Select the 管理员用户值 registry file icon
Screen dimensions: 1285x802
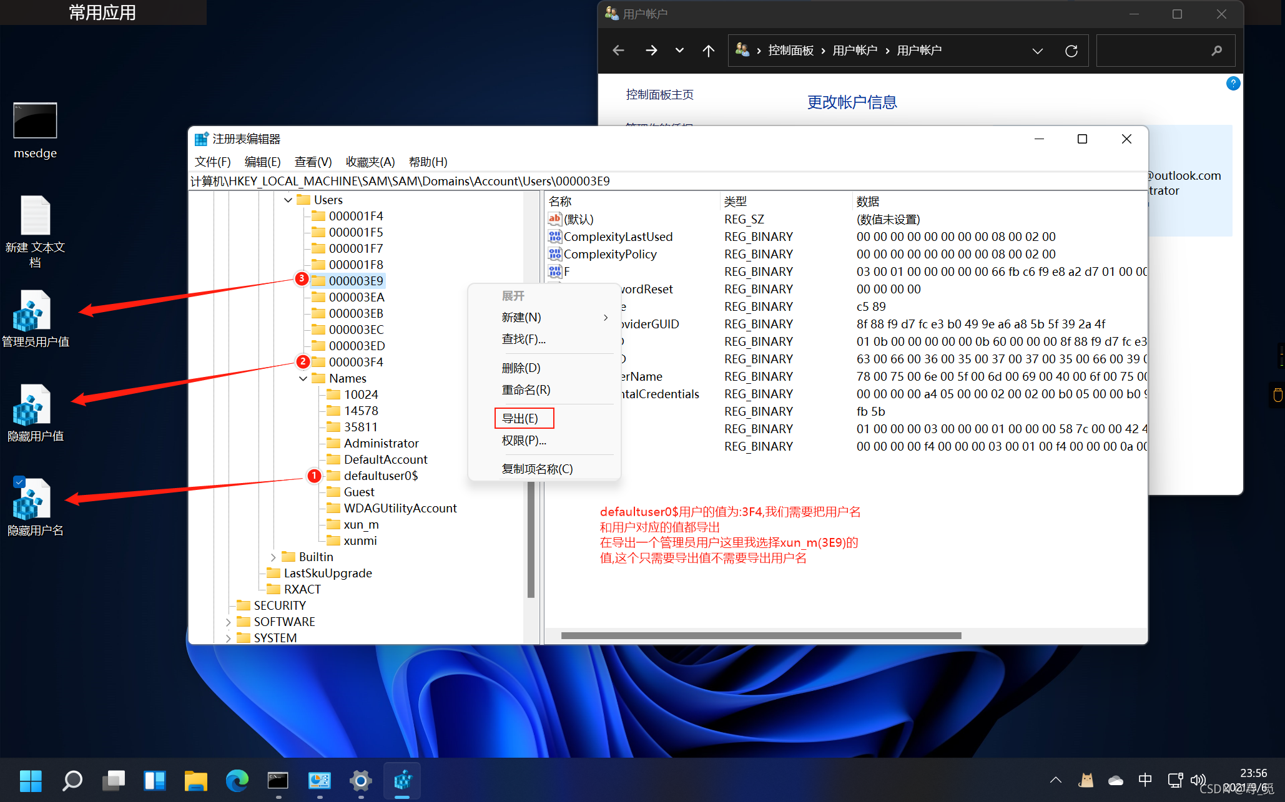(x=31, y=311)
